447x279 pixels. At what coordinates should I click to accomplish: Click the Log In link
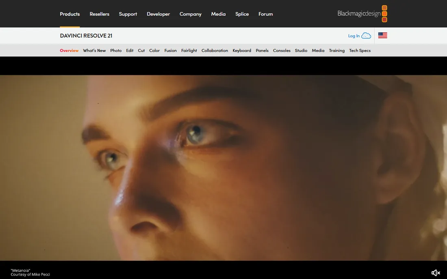point(354,36)
